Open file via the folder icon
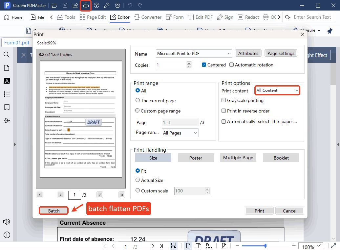 tap(54, 6)
